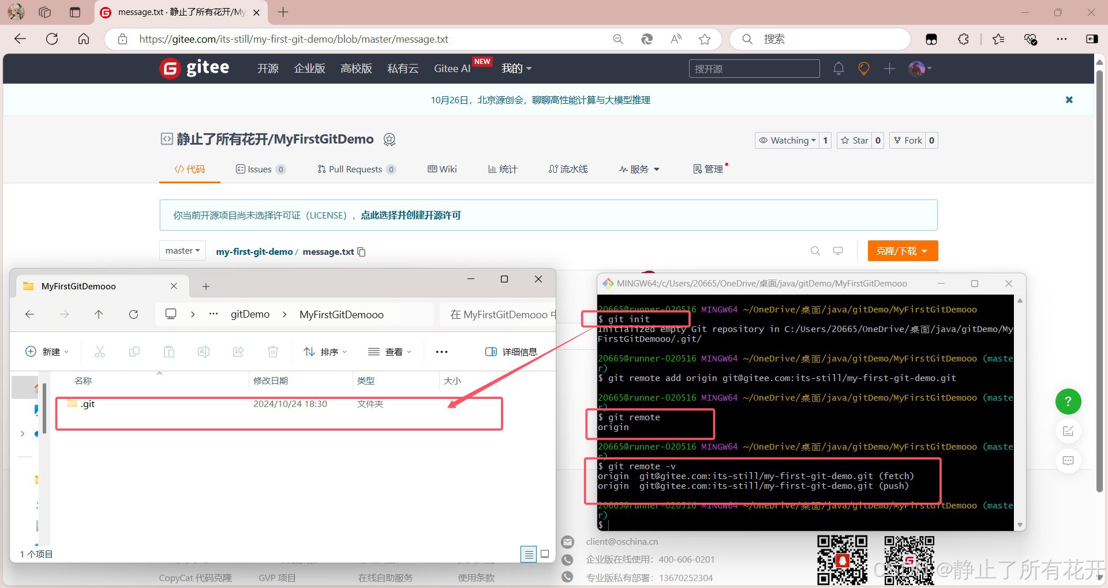Add page to favorites star icon
This screenshot has height=588, width=1108.
(x=705, y=39)
